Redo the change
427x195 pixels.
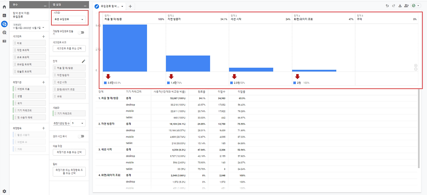point(394,6)
